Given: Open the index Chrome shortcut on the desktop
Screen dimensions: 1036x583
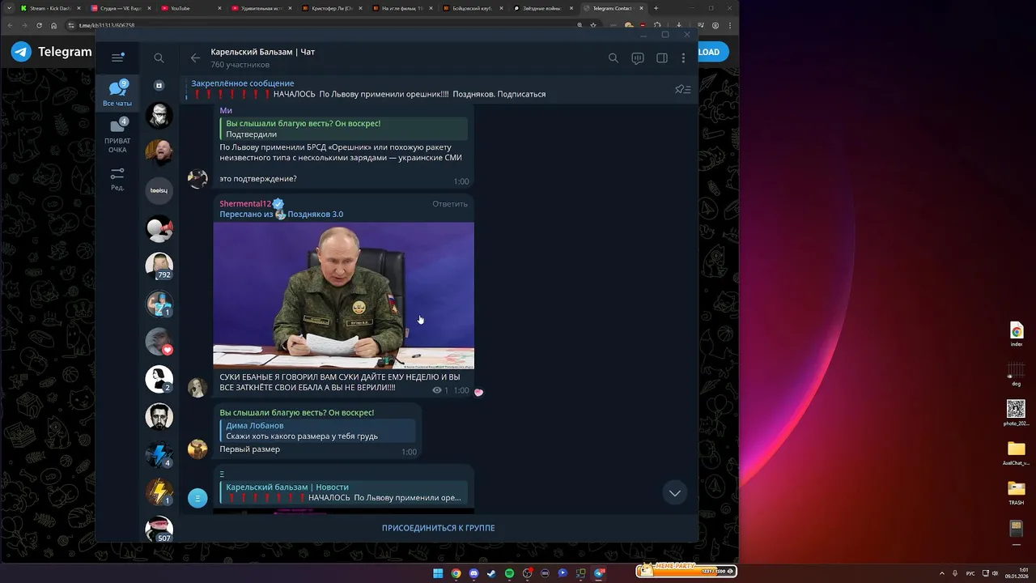Looking at the screenshot, I should tap(1017, 334).
